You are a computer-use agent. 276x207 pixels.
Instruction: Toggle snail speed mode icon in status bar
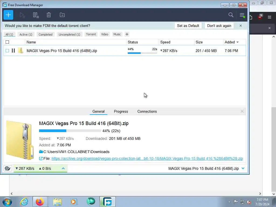tap(8, 168)
